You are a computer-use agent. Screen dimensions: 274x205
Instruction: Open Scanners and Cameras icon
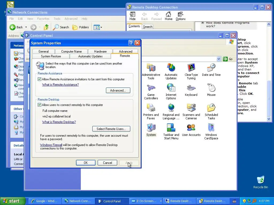point(191,112)
